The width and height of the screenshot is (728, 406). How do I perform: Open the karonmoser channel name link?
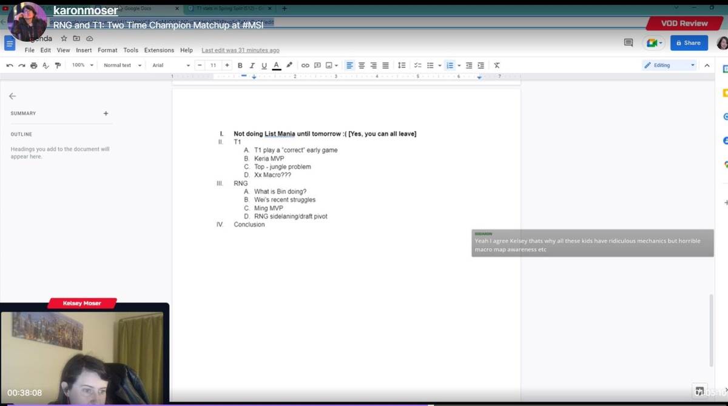(86, 10)
